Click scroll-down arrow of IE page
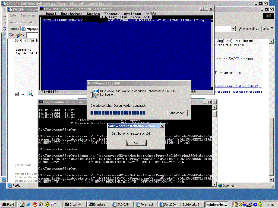278x208 pixels. 271,180
